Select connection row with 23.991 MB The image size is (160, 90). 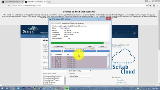click(79, 63)
